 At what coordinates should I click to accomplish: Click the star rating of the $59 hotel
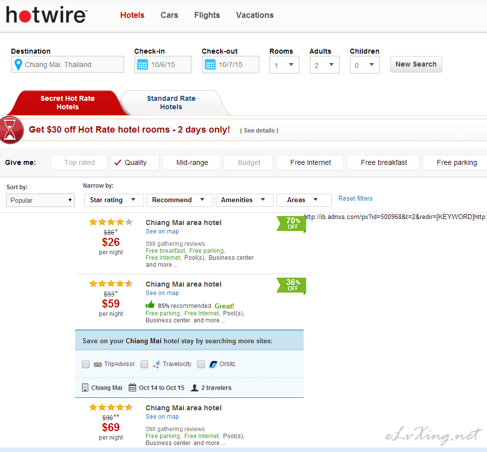pos(111,284)
